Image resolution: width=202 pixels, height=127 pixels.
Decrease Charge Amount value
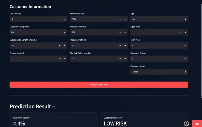click(x=60, y=59)
